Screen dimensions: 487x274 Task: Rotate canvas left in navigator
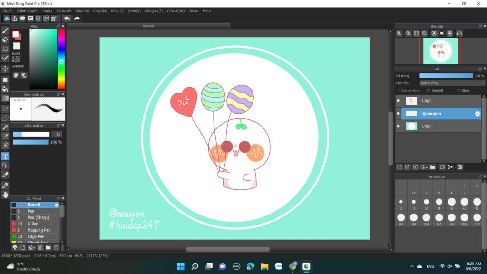pyautogui.click(x=434, y=33)
